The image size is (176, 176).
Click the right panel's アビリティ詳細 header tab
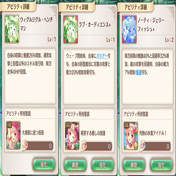tap(136, 7)
